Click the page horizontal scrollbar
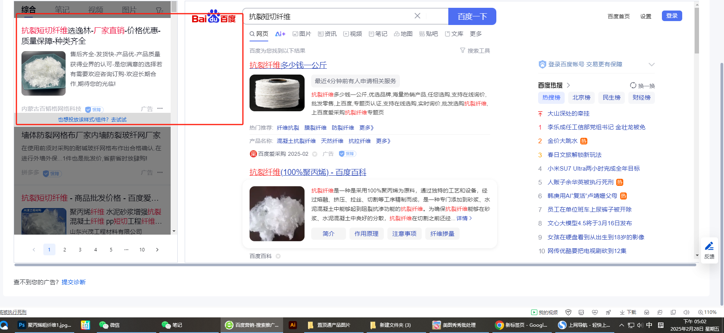 pyautogui.click(x=355, y=265)
